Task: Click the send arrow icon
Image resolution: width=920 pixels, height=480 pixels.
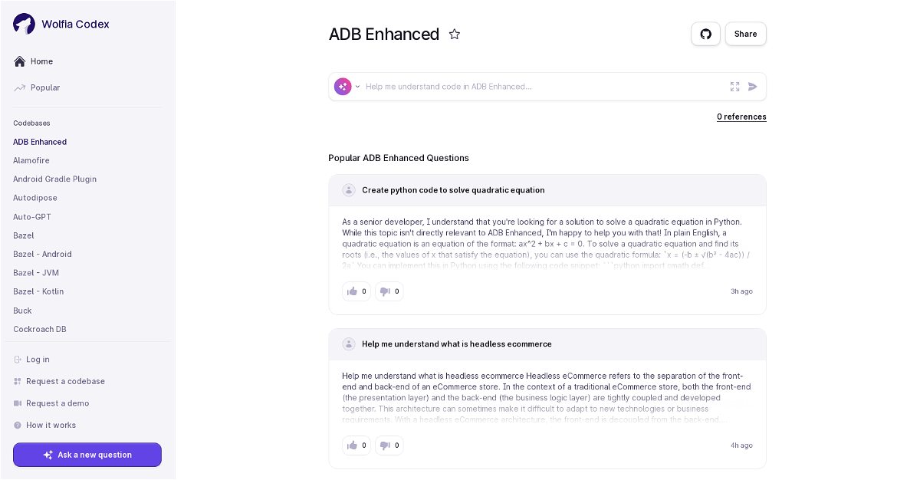Action: pyautogui.click(x=753, y=87)
